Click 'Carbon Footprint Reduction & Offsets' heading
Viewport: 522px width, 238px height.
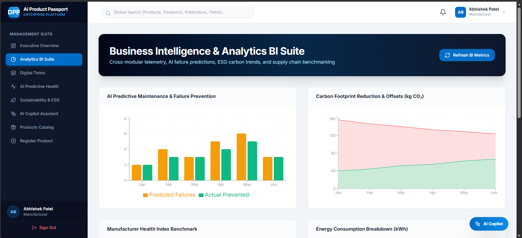tap(370, 96)
